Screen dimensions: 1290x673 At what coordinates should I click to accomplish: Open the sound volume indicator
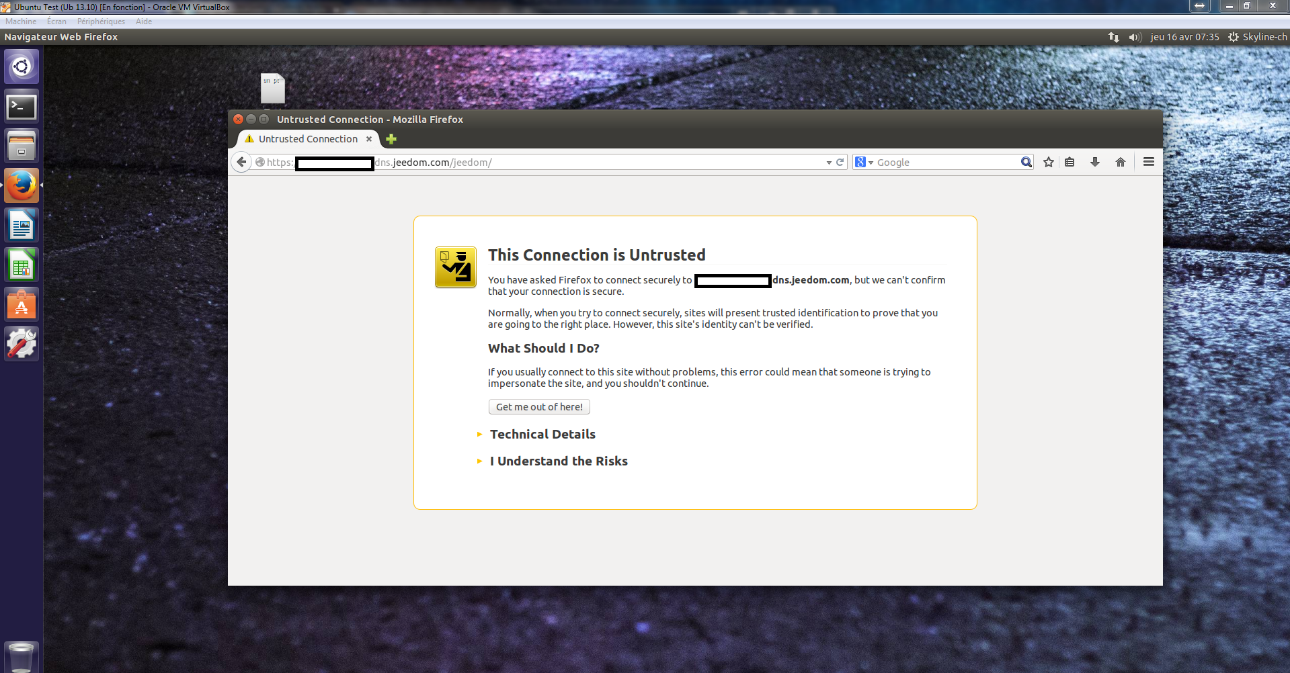(x=1135, y=37)
